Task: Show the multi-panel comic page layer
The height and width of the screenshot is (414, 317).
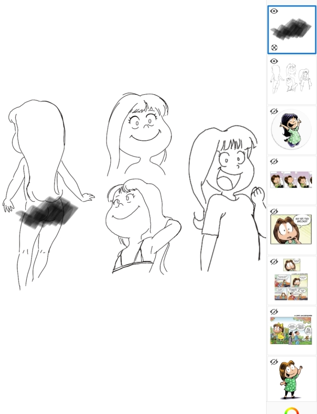Action: [274, 262]
